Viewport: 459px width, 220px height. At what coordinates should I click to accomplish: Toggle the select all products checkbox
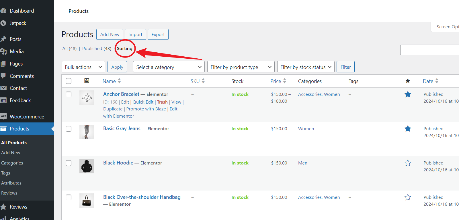tap(69, 81)
